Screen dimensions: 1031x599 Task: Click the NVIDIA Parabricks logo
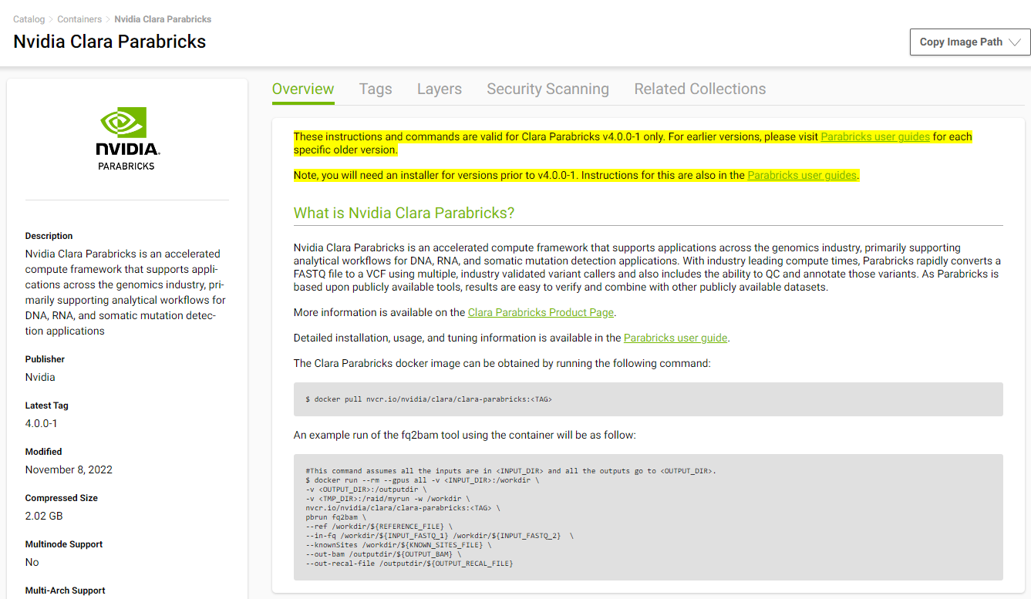pos(126,139)
